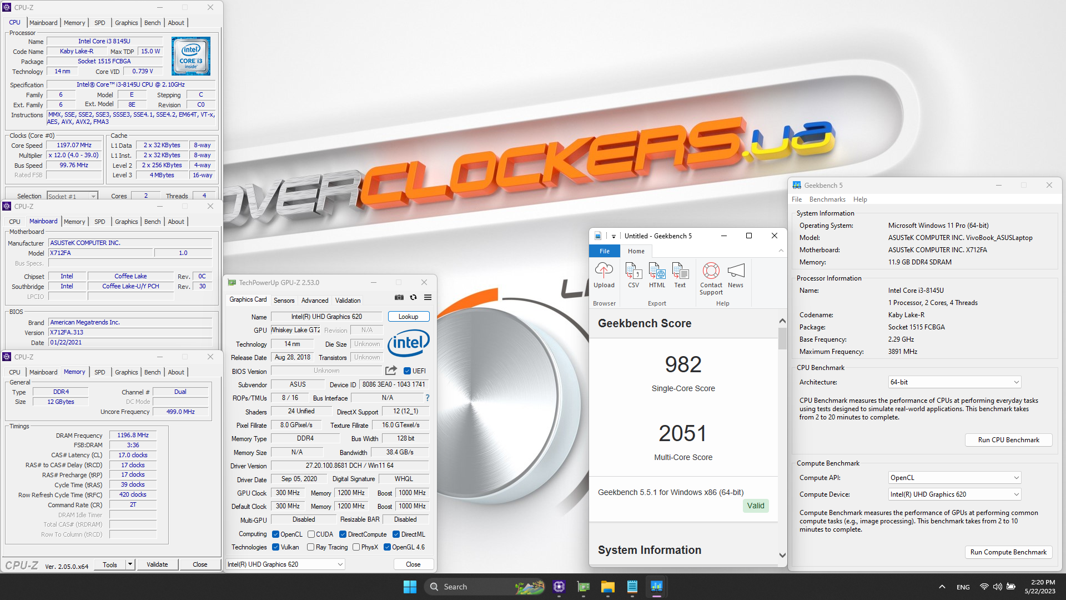Click Geekbench document icon in title bar

coord(598,236)
